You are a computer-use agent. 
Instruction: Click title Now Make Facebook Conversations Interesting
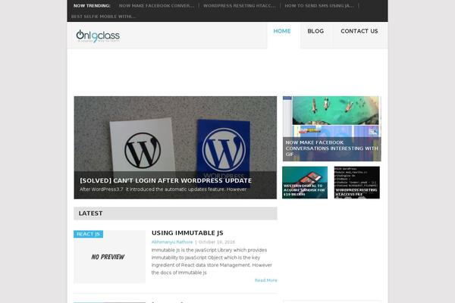point(331,148)
